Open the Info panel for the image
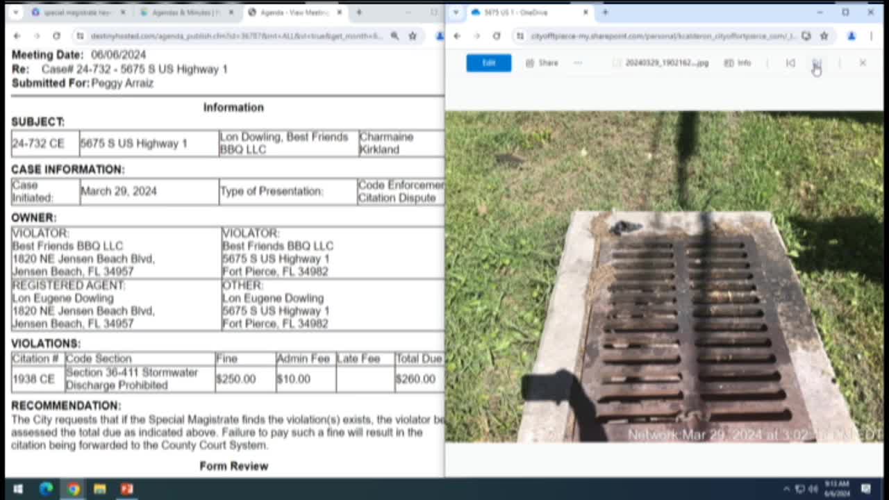 tap(738, 62)
